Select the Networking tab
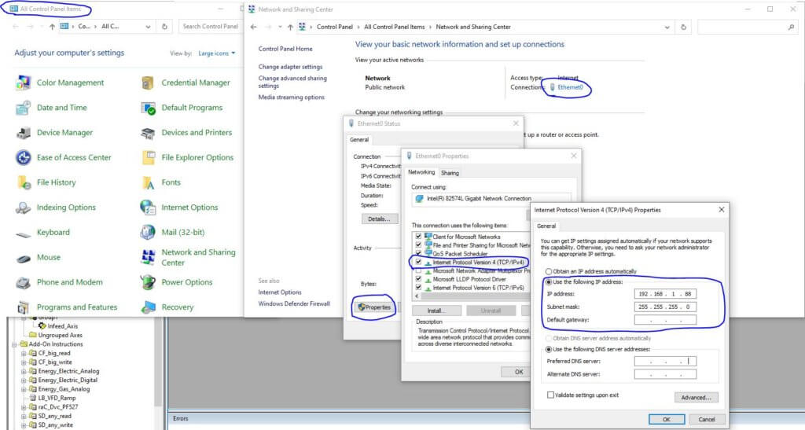This screenshot has width=805, height=430. click(421, 172)
